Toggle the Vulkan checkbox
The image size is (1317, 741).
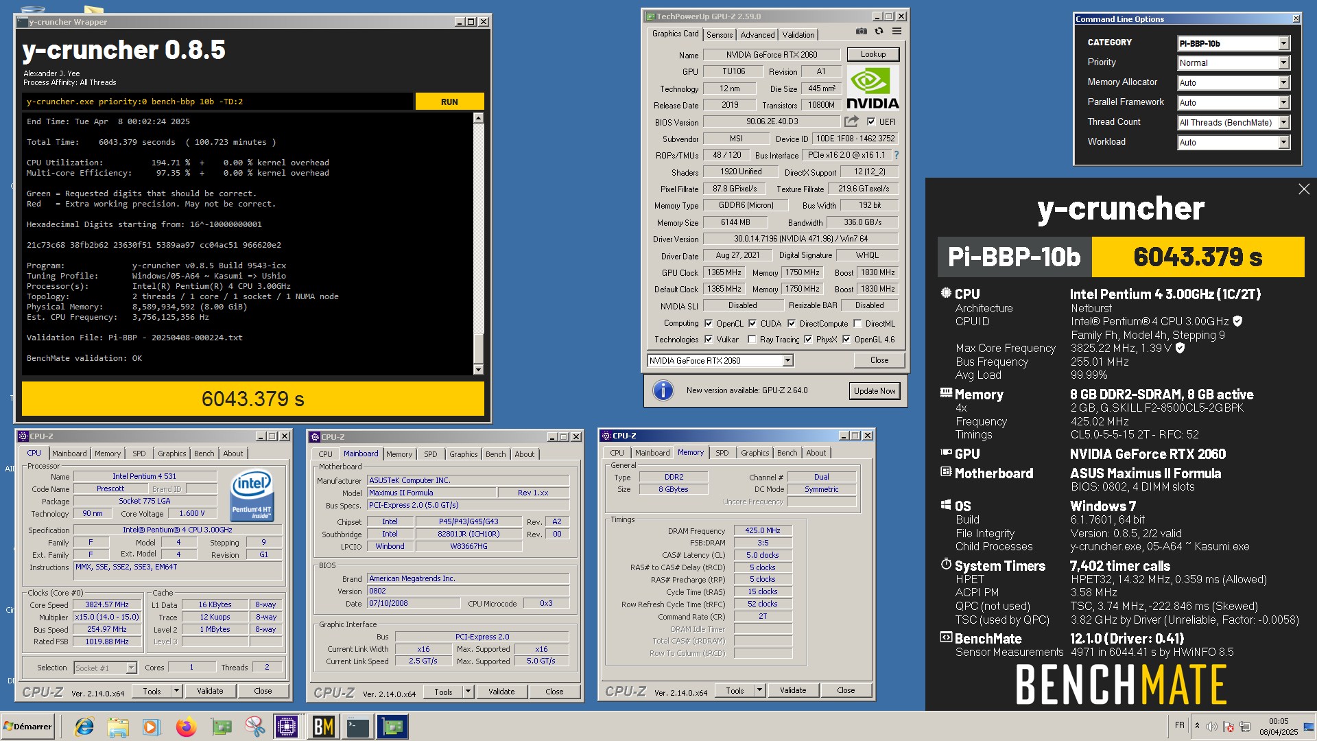709,340
